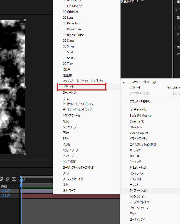This screenshot has height=224, width=180.
Task: Expand the ブラー＆シャープ effects category
Action: click(x=139, y=208)
